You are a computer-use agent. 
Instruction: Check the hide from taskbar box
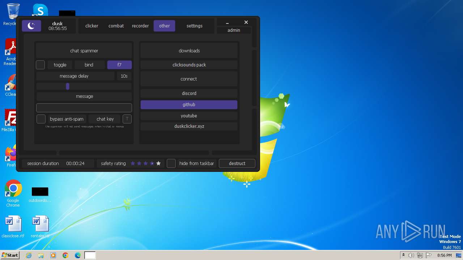(x=171, y=163)
